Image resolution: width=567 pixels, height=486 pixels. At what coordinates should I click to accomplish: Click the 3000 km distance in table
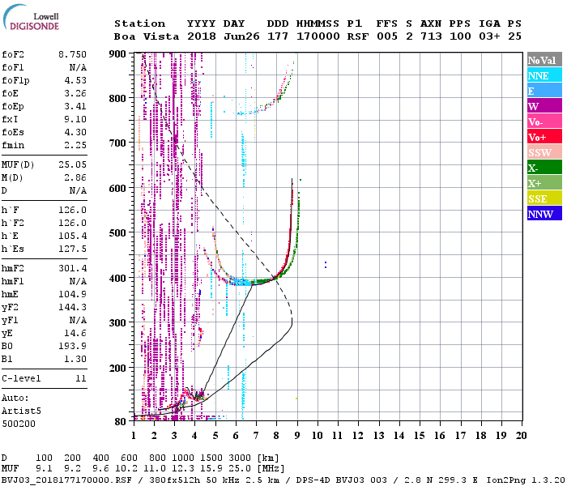click(x=240, y=458)
